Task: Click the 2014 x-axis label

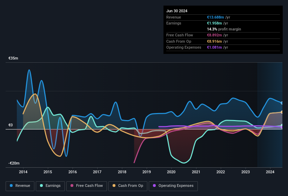Action: point(23,172)
